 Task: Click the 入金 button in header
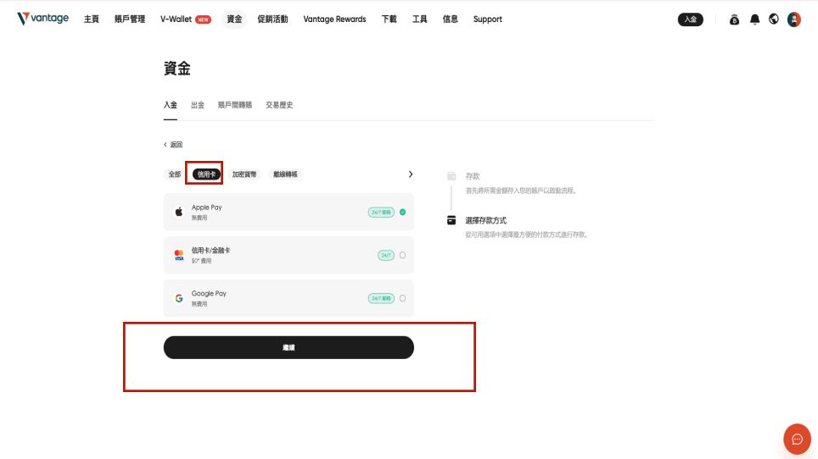point(690,19)
